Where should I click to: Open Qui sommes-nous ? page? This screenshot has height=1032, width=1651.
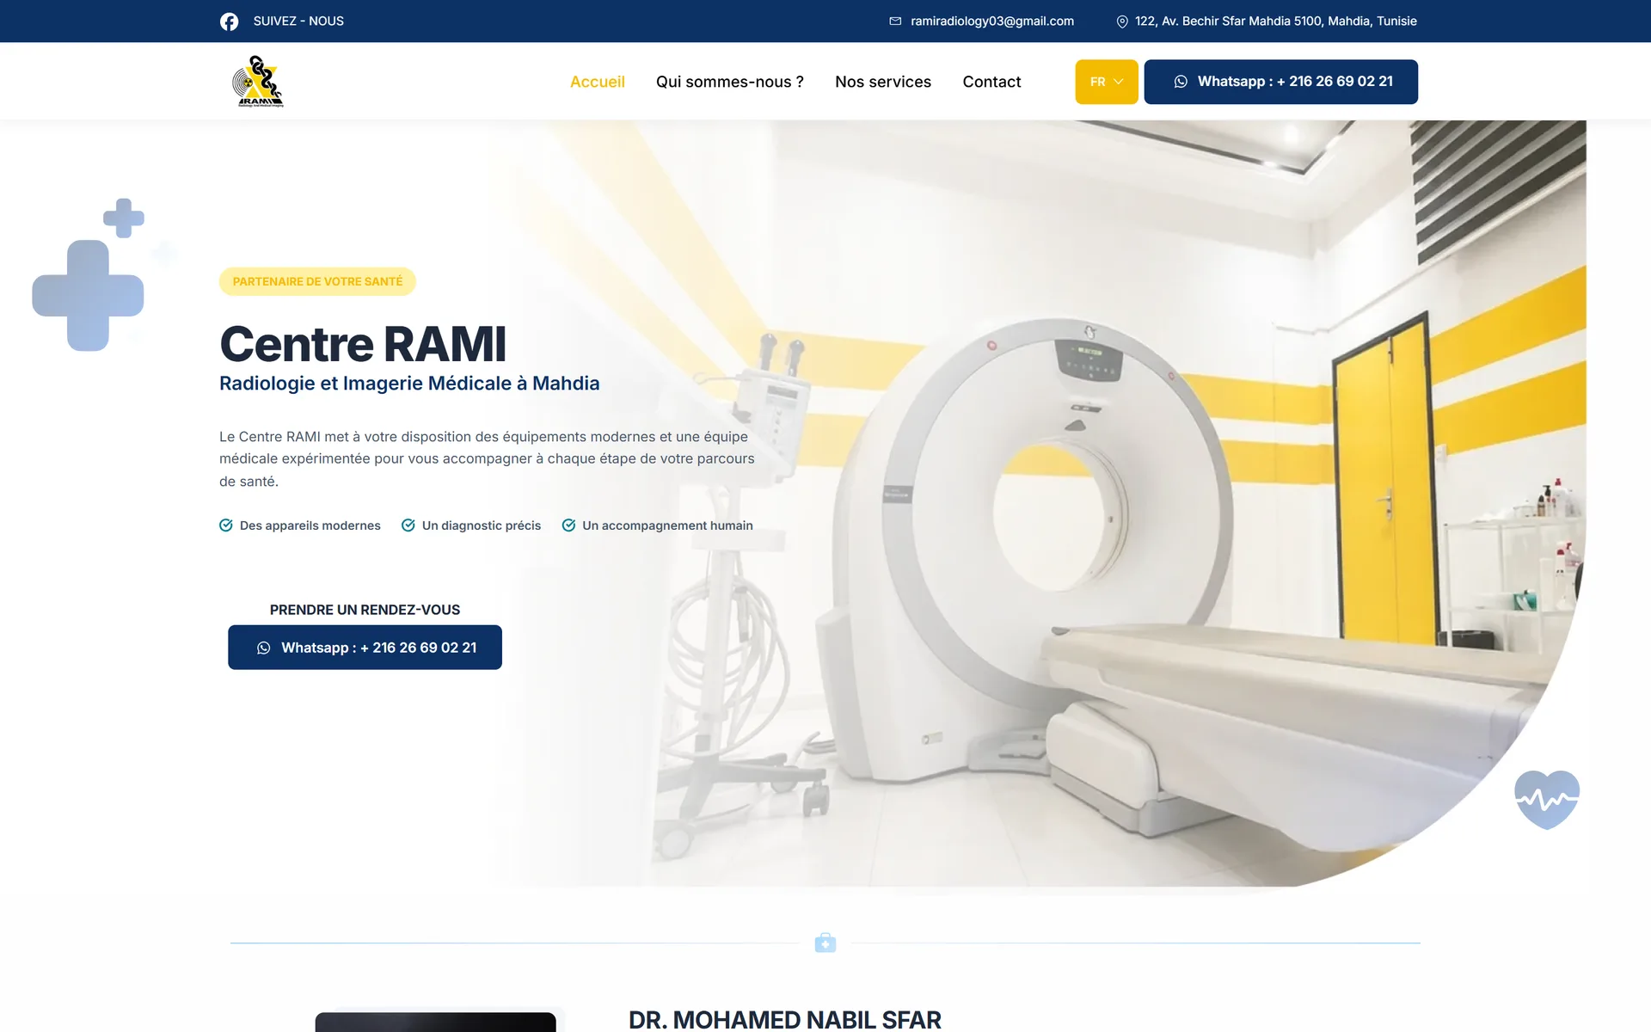730,82
